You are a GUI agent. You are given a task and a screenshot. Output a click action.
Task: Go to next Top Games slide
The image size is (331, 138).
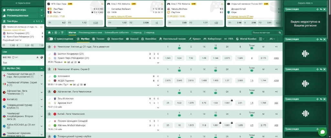pos(42,21)
